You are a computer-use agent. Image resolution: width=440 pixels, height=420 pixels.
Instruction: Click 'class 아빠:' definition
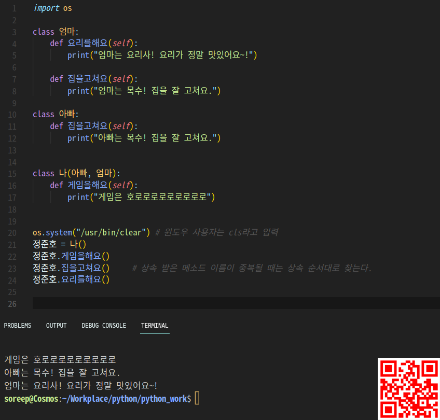pos(56,114)
